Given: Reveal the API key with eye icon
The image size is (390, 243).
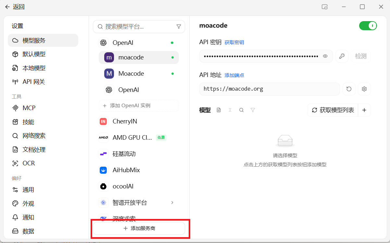Looking at the screenshot, I should [325, 56].
